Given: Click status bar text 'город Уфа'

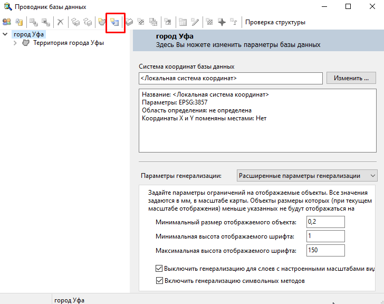Looking at the screenshot, I should [x=69, y=300].
